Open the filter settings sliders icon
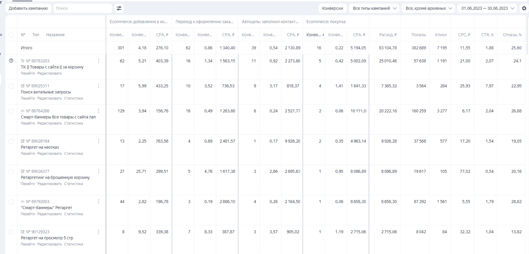The height and width of the screenshot is (254, 529). (119, 8)
